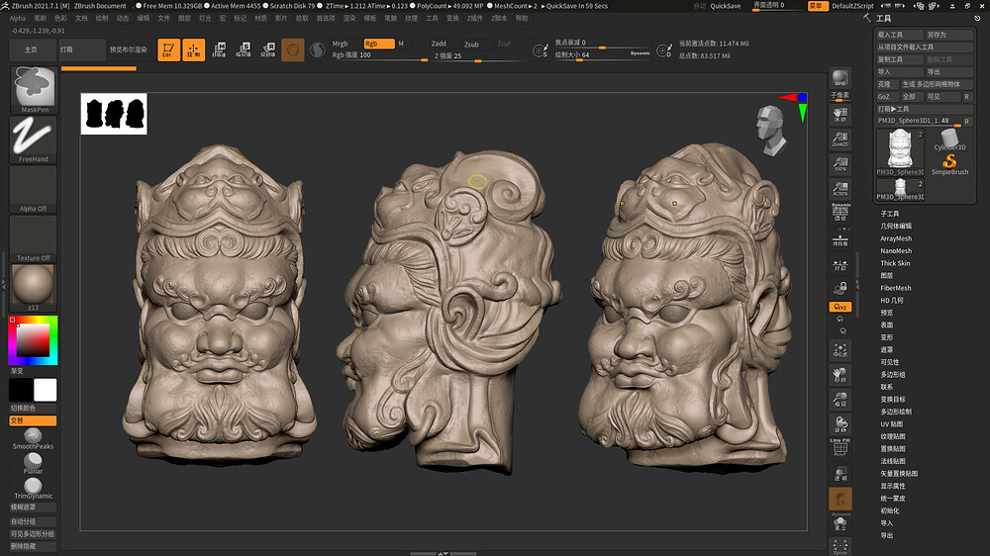The width and height of the screenshot is (990, 556).
Task: Toggle the floor grid icon
Action: coord(841,240)
